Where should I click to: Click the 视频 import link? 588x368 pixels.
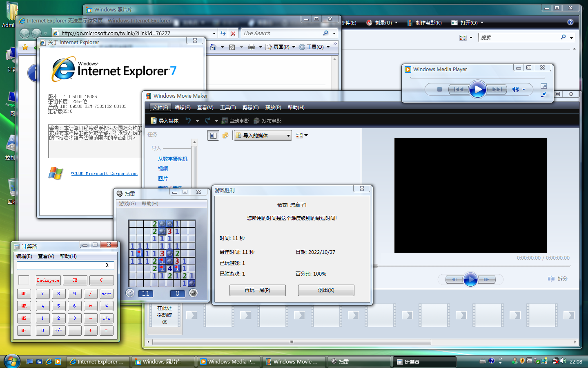tap(163, 168)
